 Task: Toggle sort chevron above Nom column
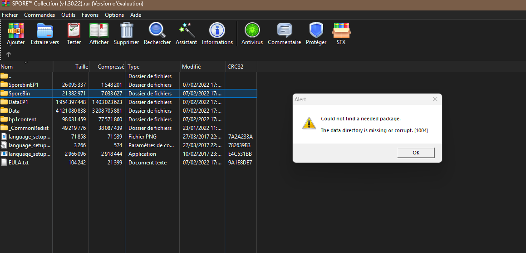coord(26,62)
